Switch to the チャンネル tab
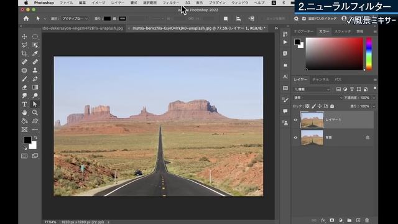Viewport: 398px width, 224px height. click(321, 80)
